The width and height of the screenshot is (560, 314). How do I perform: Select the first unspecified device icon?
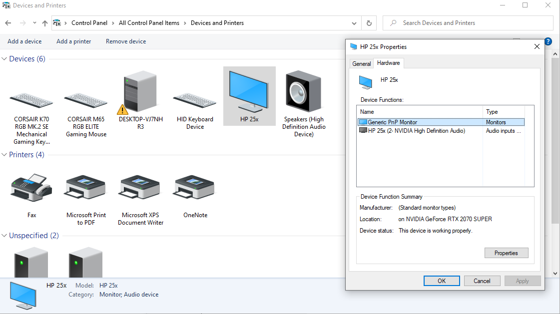[31, 262]
